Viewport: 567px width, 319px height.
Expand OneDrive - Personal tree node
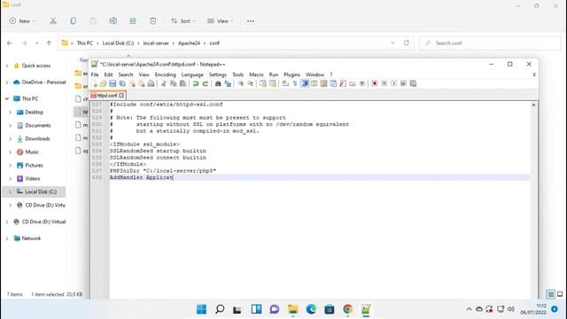(6, 82)
